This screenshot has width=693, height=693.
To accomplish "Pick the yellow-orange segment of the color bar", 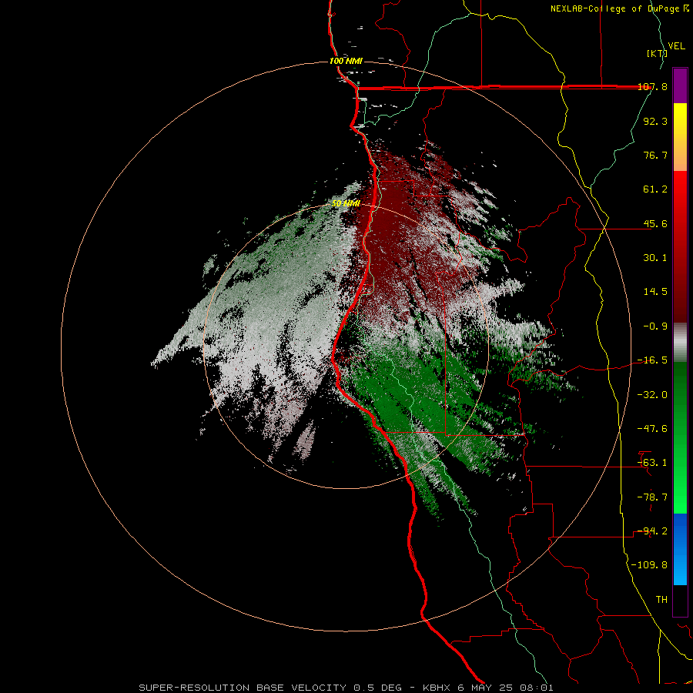I will pyautogui.click(x=680, y=137).
